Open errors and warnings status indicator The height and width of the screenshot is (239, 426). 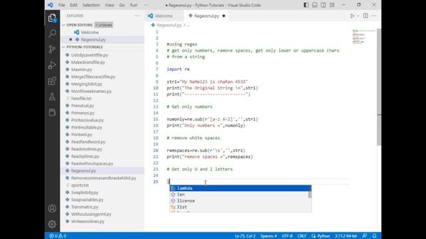[x=58, y=236]
